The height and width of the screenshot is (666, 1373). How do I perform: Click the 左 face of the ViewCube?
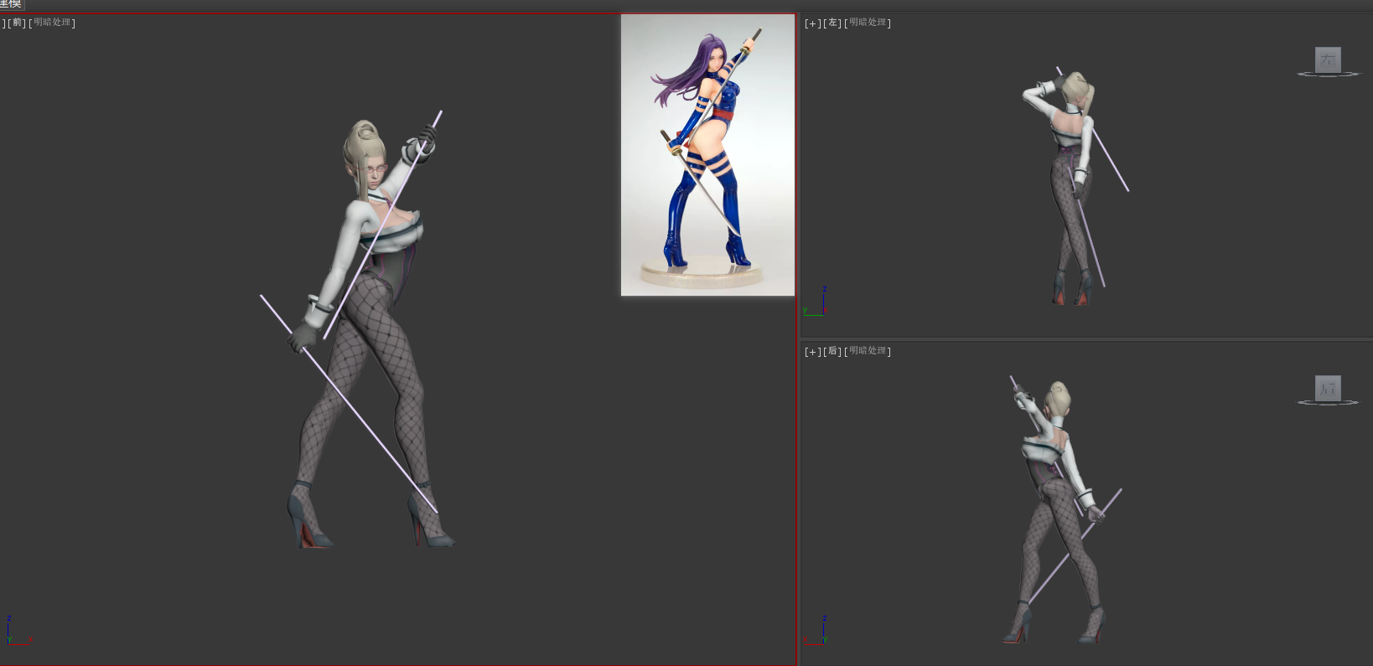[x=1328, y=59]
